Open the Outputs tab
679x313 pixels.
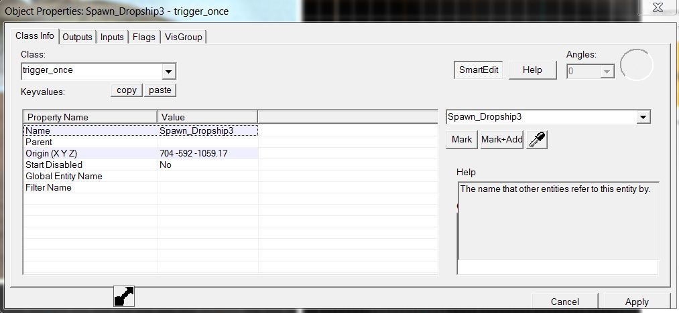coord(77,37)
